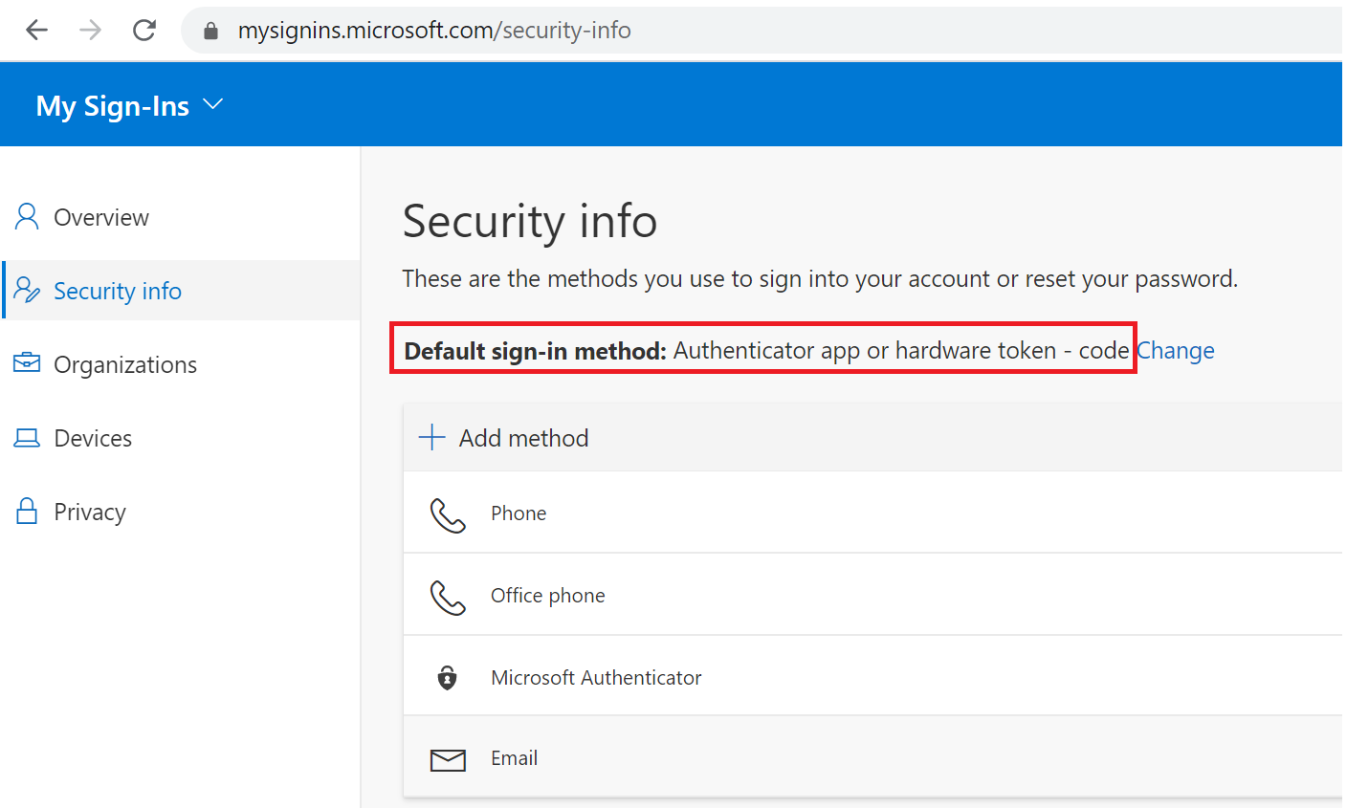The height and width of the screenshot is (808, 1347).
Task: Click the Devices laptop icon
Action: (x=27, y=438)
